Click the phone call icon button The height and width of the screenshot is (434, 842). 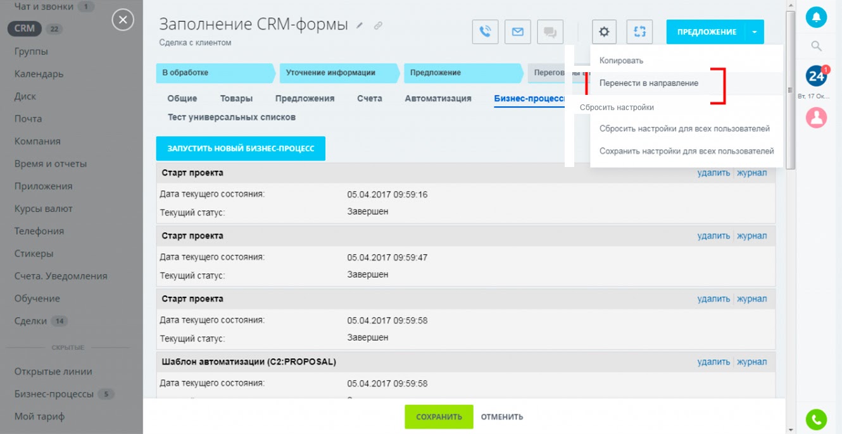click(485, 32)
